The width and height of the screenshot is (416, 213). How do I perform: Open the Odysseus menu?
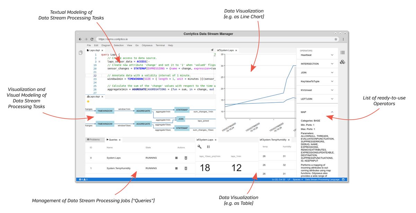[147, 45]
